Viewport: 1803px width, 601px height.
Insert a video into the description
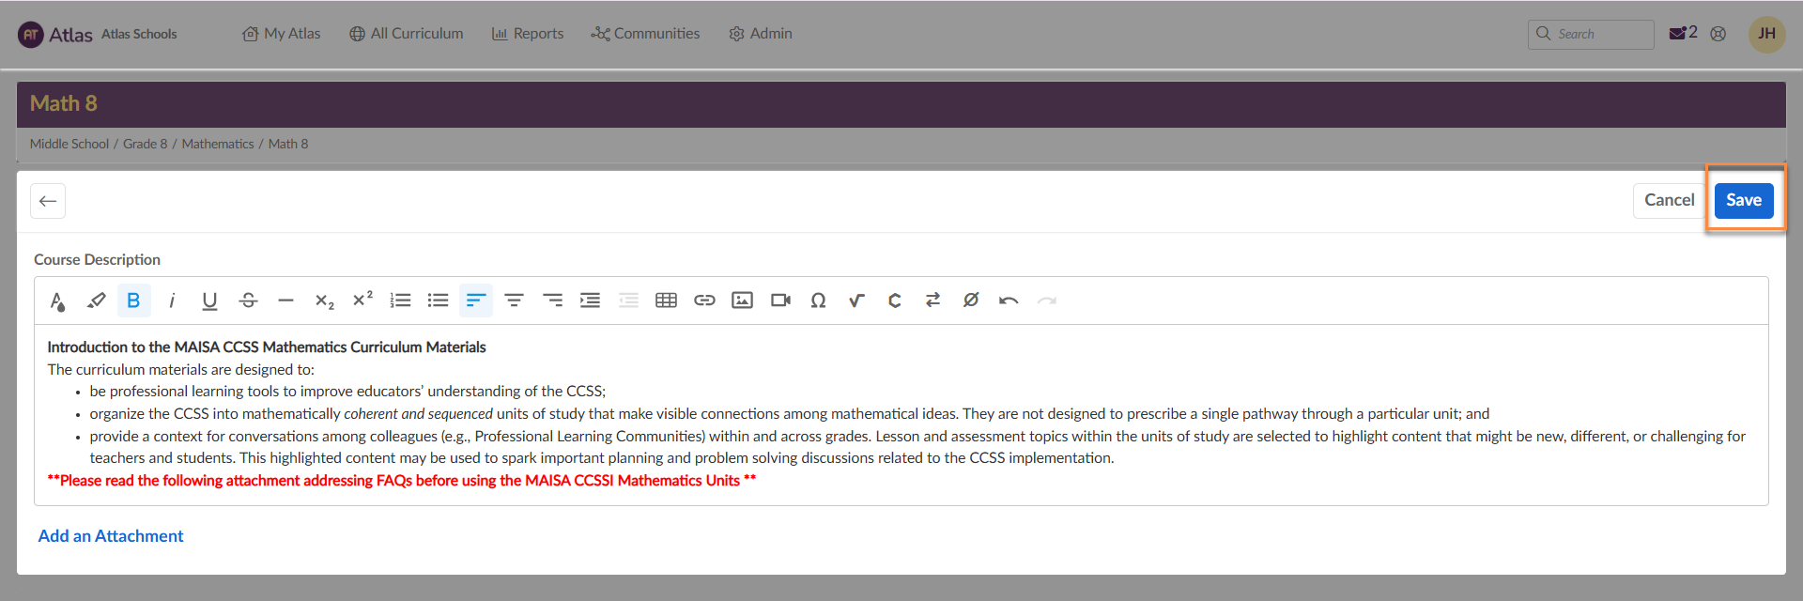click(x=780, y=300)
